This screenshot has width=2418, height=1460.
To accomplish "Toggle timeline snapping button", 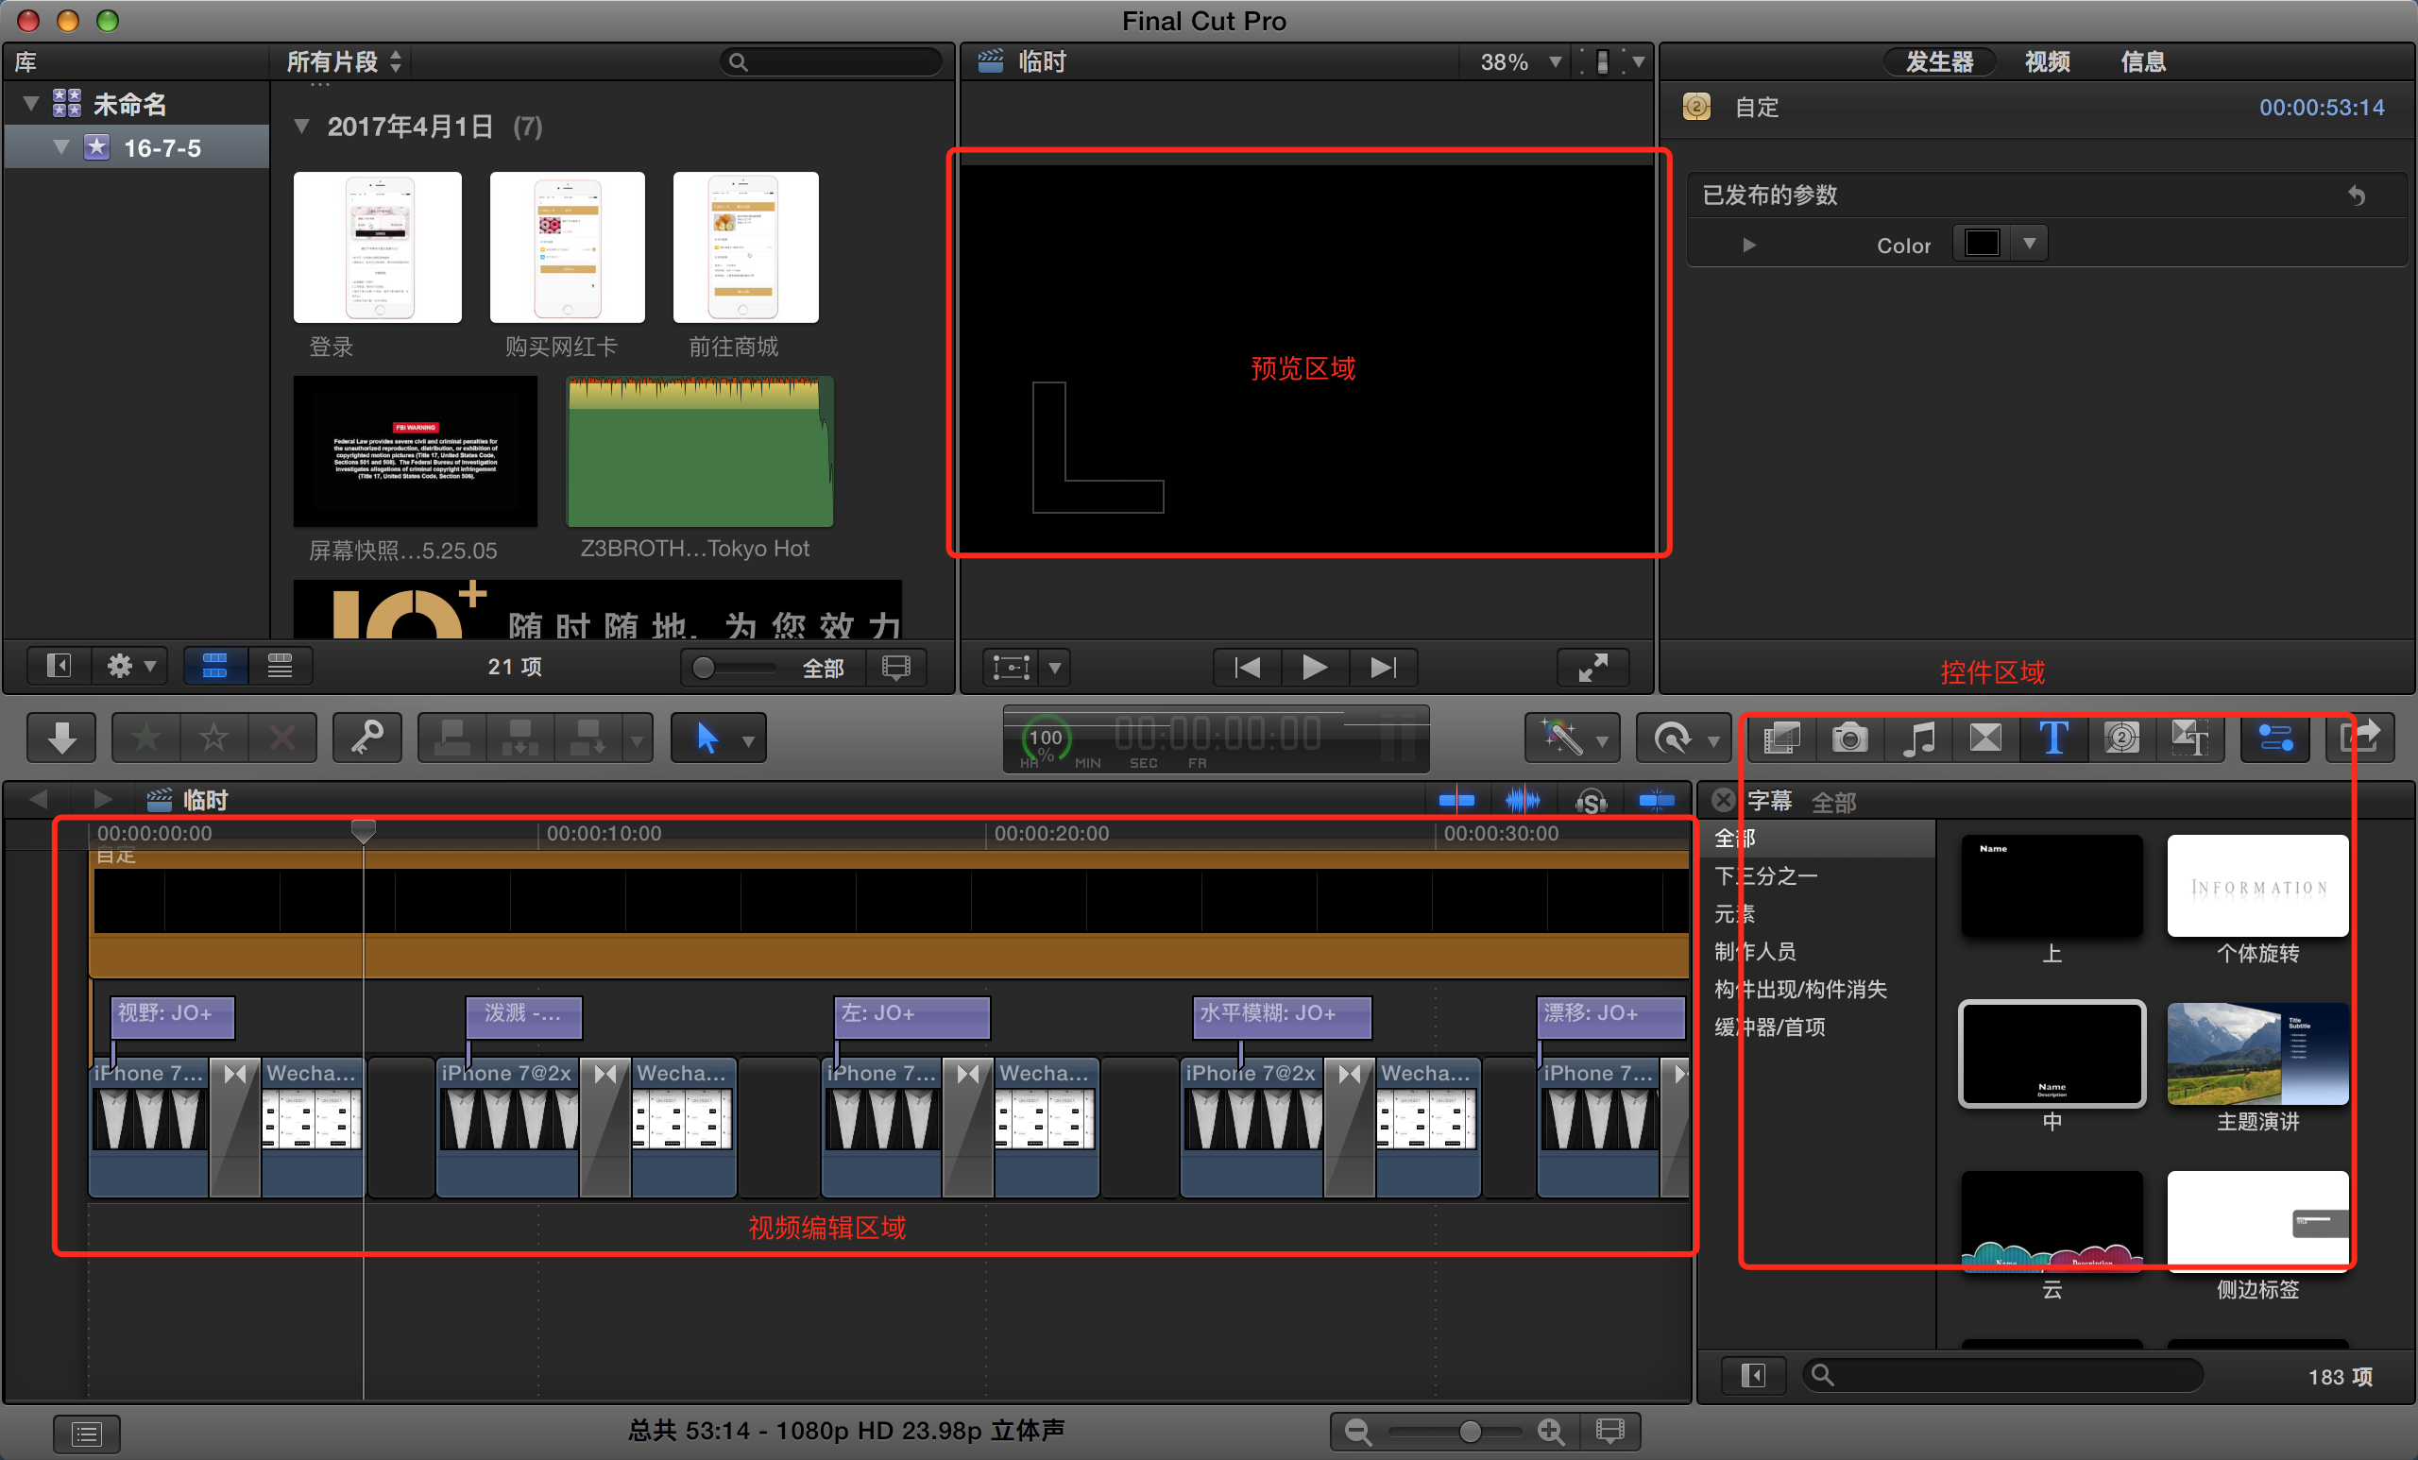I will click(x=1657, y=801).
